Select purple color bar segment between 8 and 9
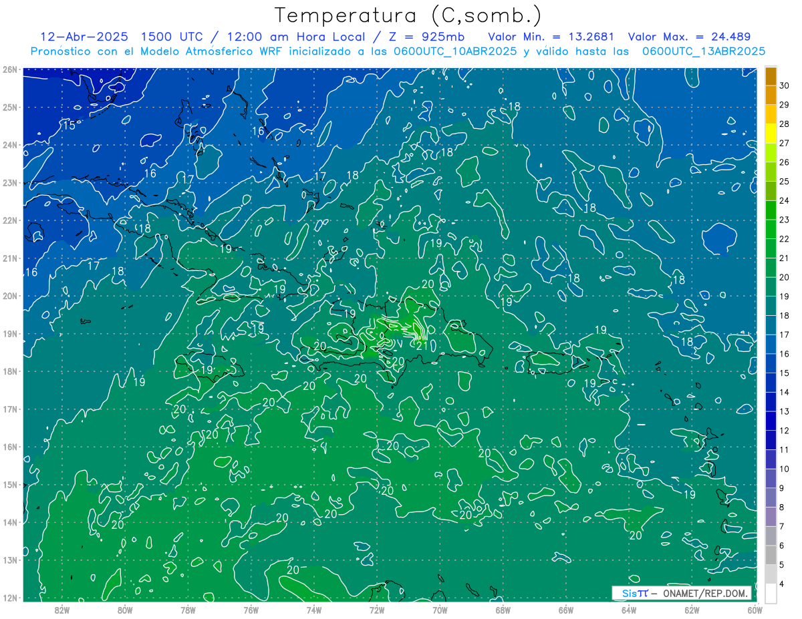Screen dimensions: 802x619 (771, 497)
